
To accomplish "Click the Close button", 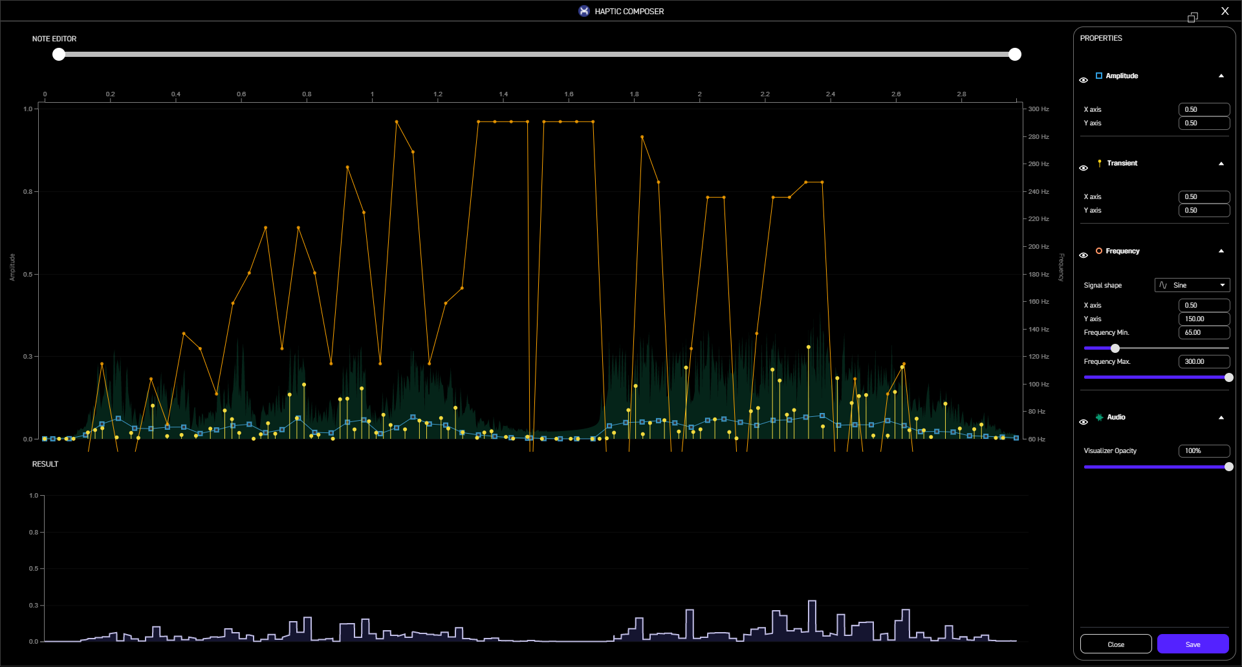I will (1116, 644).
